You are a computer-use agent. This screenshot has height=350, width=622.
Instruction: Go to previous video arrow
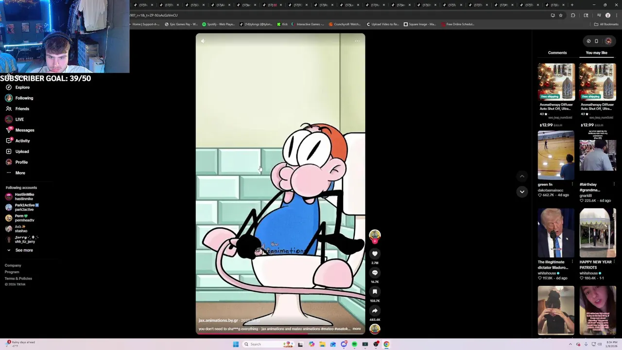tap(522, 176)
